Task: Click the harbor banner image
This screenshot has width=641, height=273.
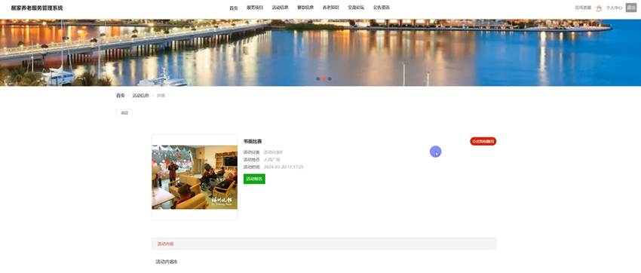Action: tap(320, 52)
